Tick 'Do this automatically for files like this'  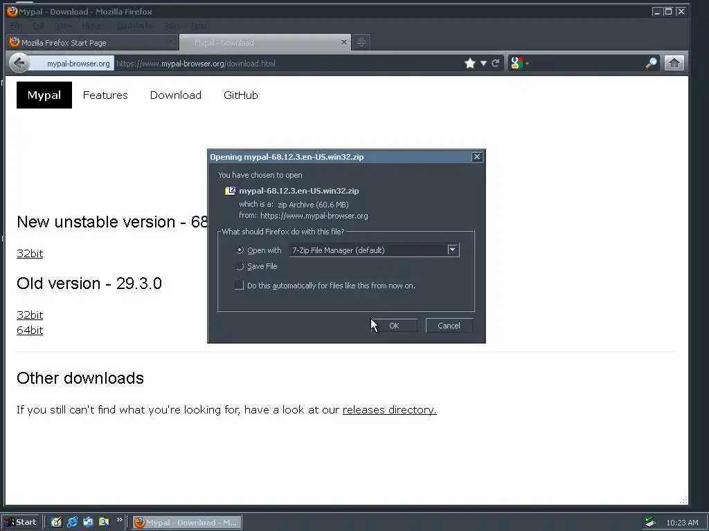coord(239,286)
